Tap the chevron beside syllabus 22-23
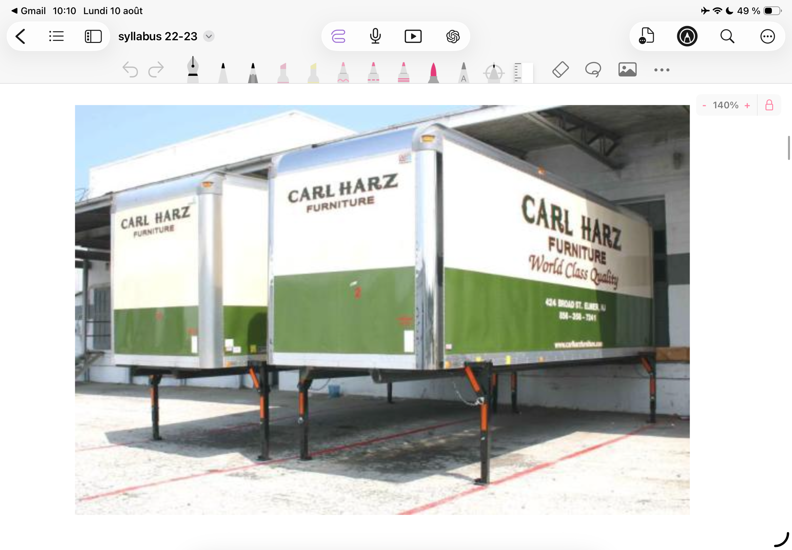Viewport: 792px width, 550px height. pyautogui.click(x=209, y=36)
